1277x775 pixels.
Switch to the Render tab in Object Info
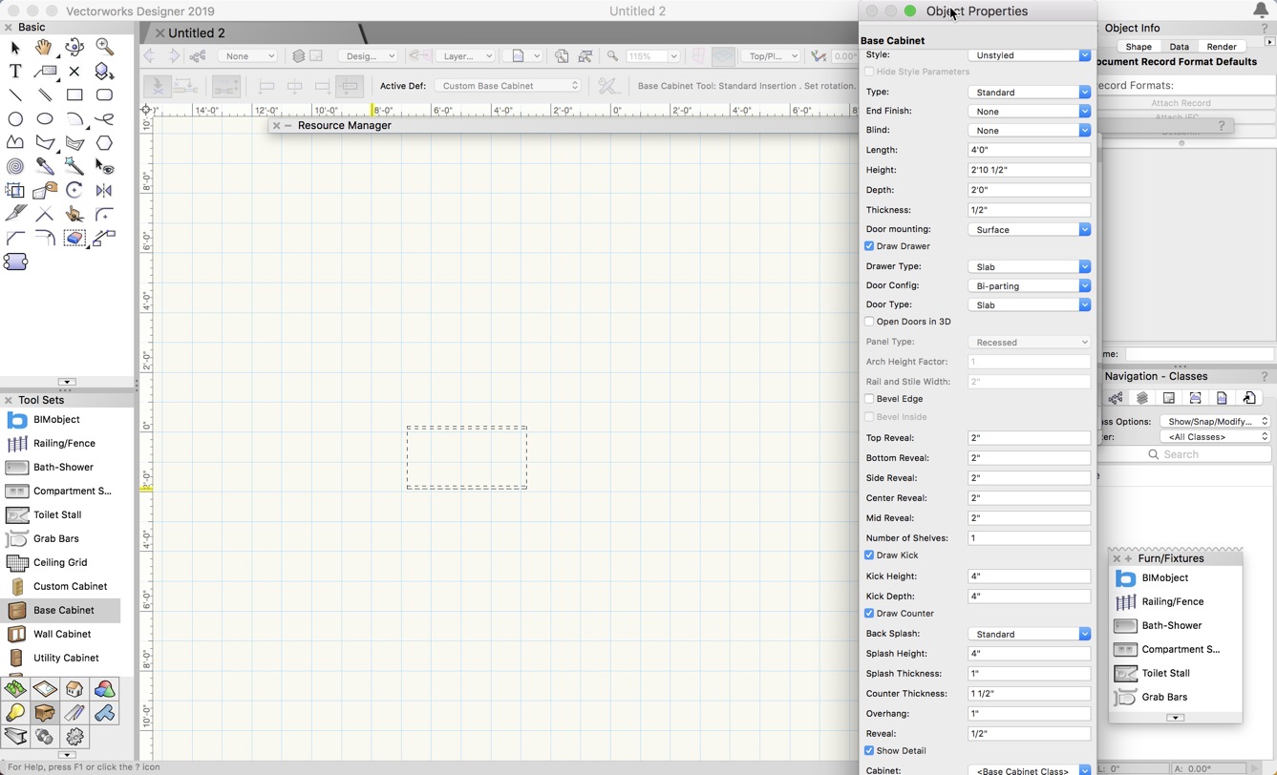click(x=1222, y=46)
